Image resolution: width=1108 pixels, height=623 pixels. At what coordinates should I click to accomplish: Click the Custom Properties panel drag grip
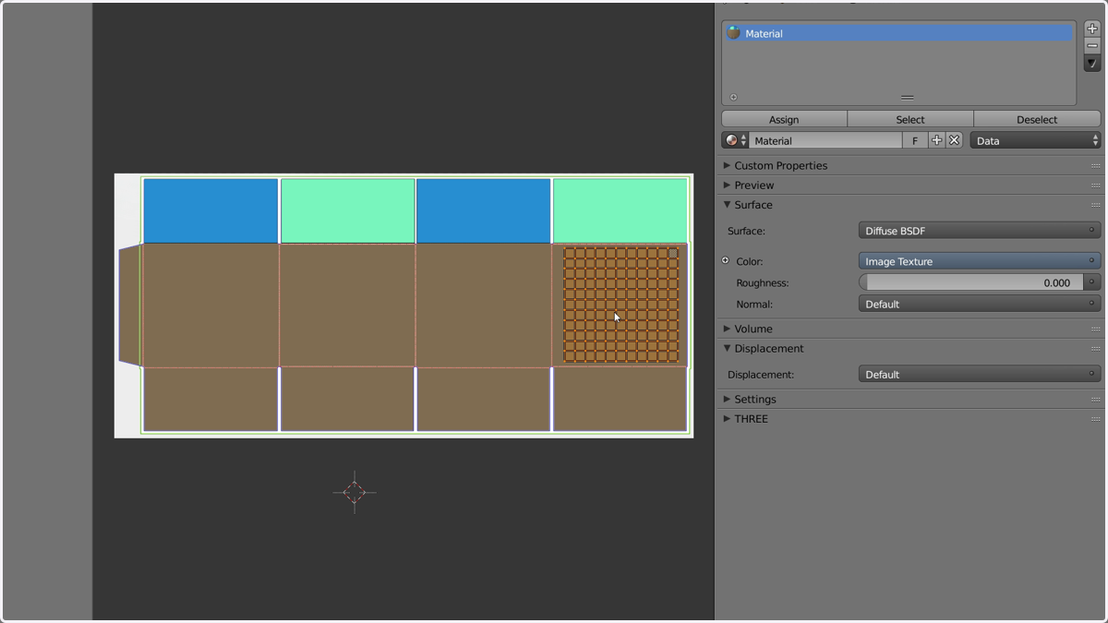[1095, 165]
